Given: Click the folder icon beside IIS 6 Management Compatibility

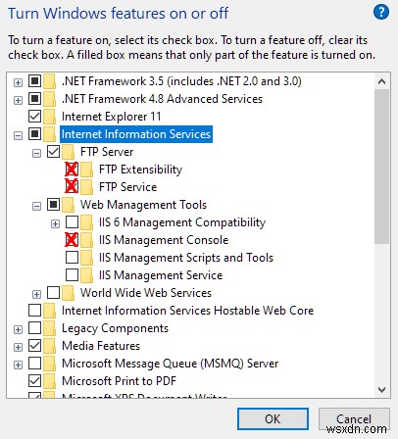Looking at the screenshot, I should [87, 222].
